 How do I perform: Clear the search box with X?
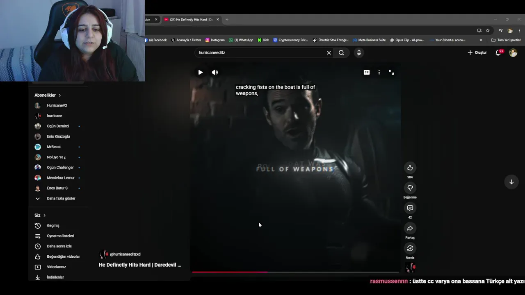pyautogui.click(x=329, y=52)
